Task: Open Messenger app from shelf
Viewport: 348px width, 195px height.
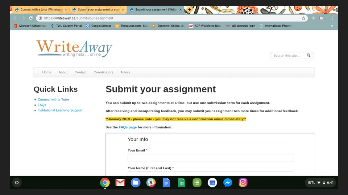Action: 228,183
